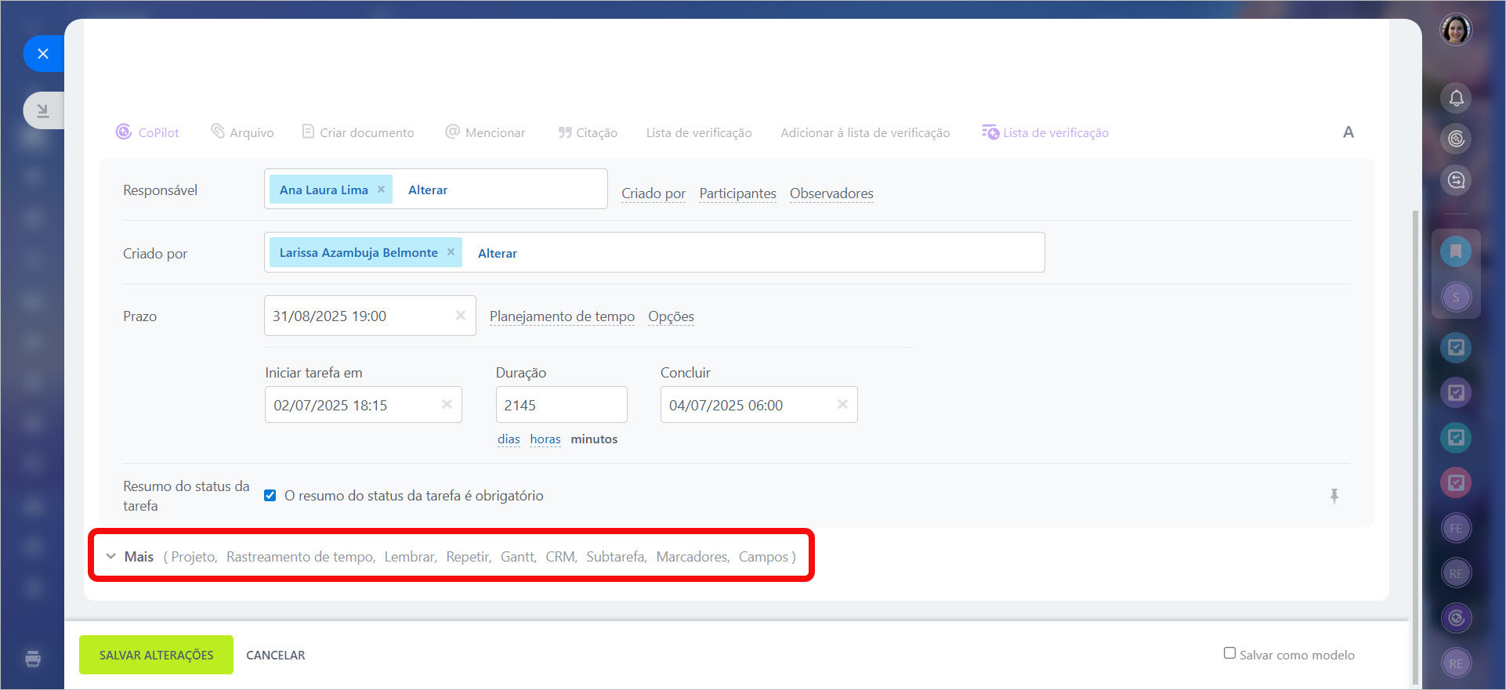This screenshot has height=690, width=1506.
Task: Click CRM in the Mais options
Action: coord(561,557)
